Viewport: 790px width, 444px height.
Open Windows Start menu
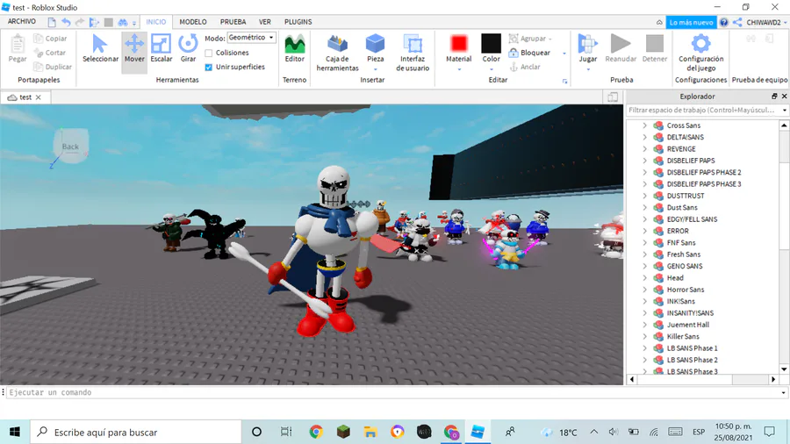click(x=15, y=432)
